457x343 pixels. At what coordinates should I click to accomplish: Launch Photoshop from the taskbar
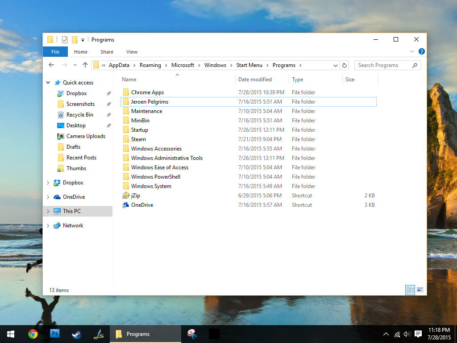55,334
